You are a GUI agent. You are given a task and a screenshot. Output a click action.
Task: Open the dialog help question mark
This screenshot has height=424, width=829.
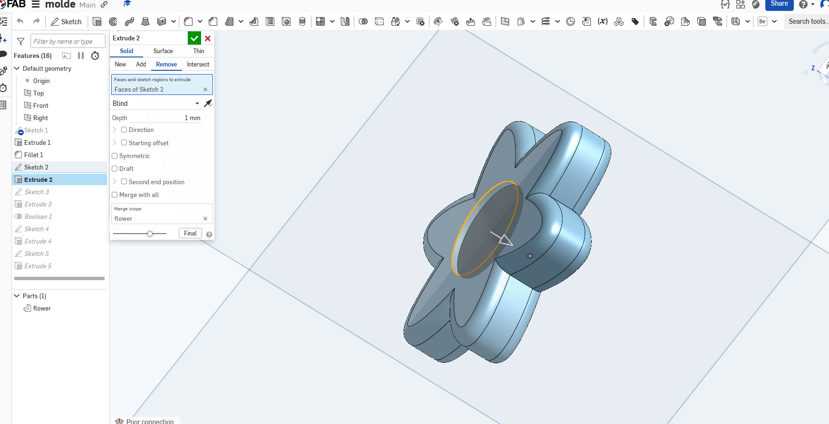209,235
